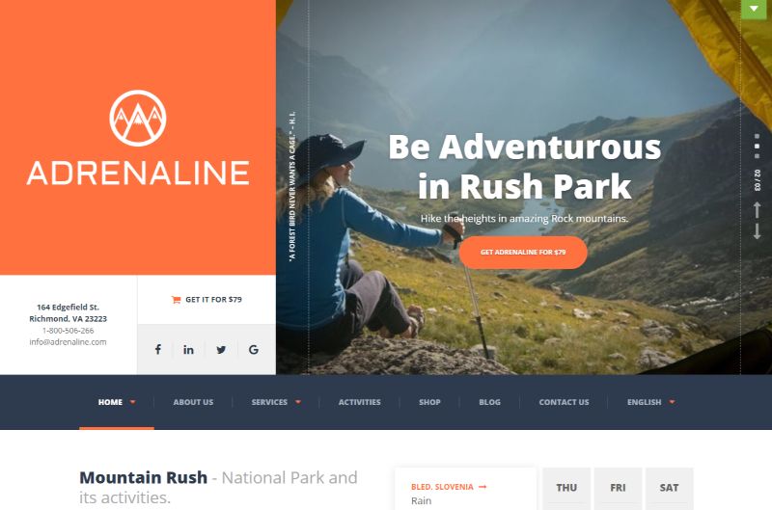Open the Twitter social icon
This screenshot has height=510, width=772.
(221, 350)
